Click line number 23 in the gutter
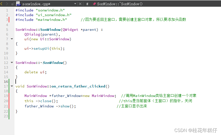Viewport: 221px width, 135px height. pyautogui.click(x=6, y=116)
